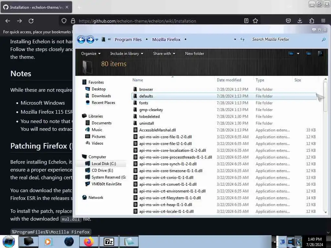Open Downloads in the navigation pane

tap(98, 96)
